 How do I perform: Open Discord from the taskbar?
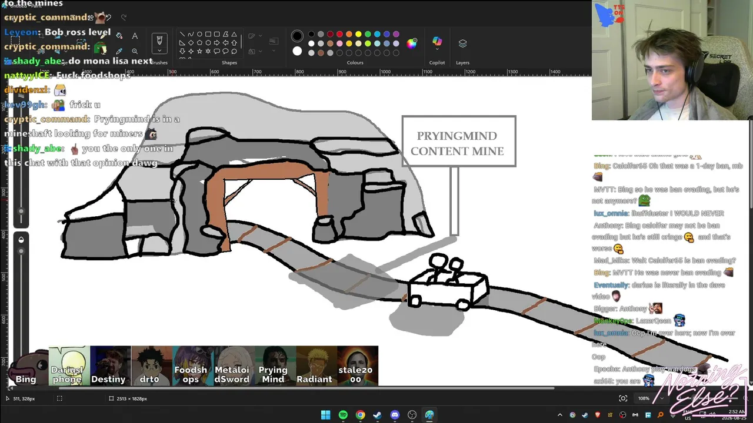click(x=395, y=415)
